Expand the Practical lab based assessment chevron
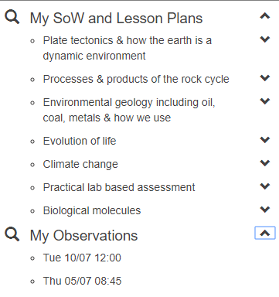 tap(265, 186)
